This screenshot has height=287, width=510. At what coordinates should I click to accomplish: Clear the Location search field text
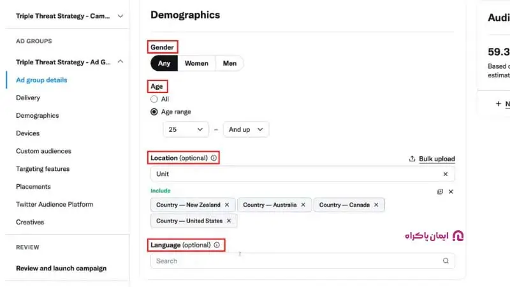click(x=445, y=174)
